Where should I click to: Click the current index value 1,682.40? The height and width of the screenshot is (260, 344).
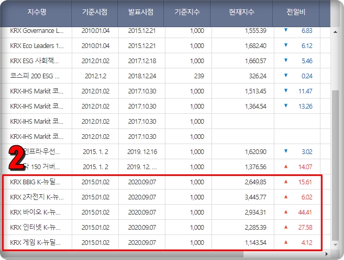[256, 46]
